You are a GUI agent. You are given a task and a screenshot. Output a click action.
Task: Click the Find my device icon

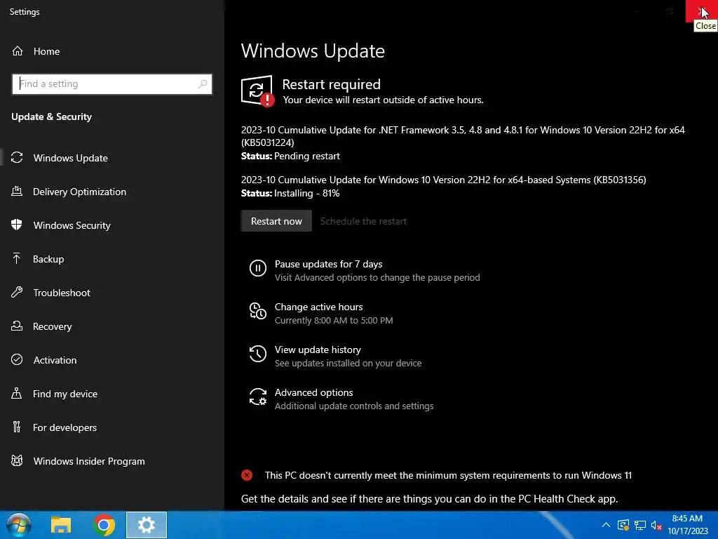point(17,394)
